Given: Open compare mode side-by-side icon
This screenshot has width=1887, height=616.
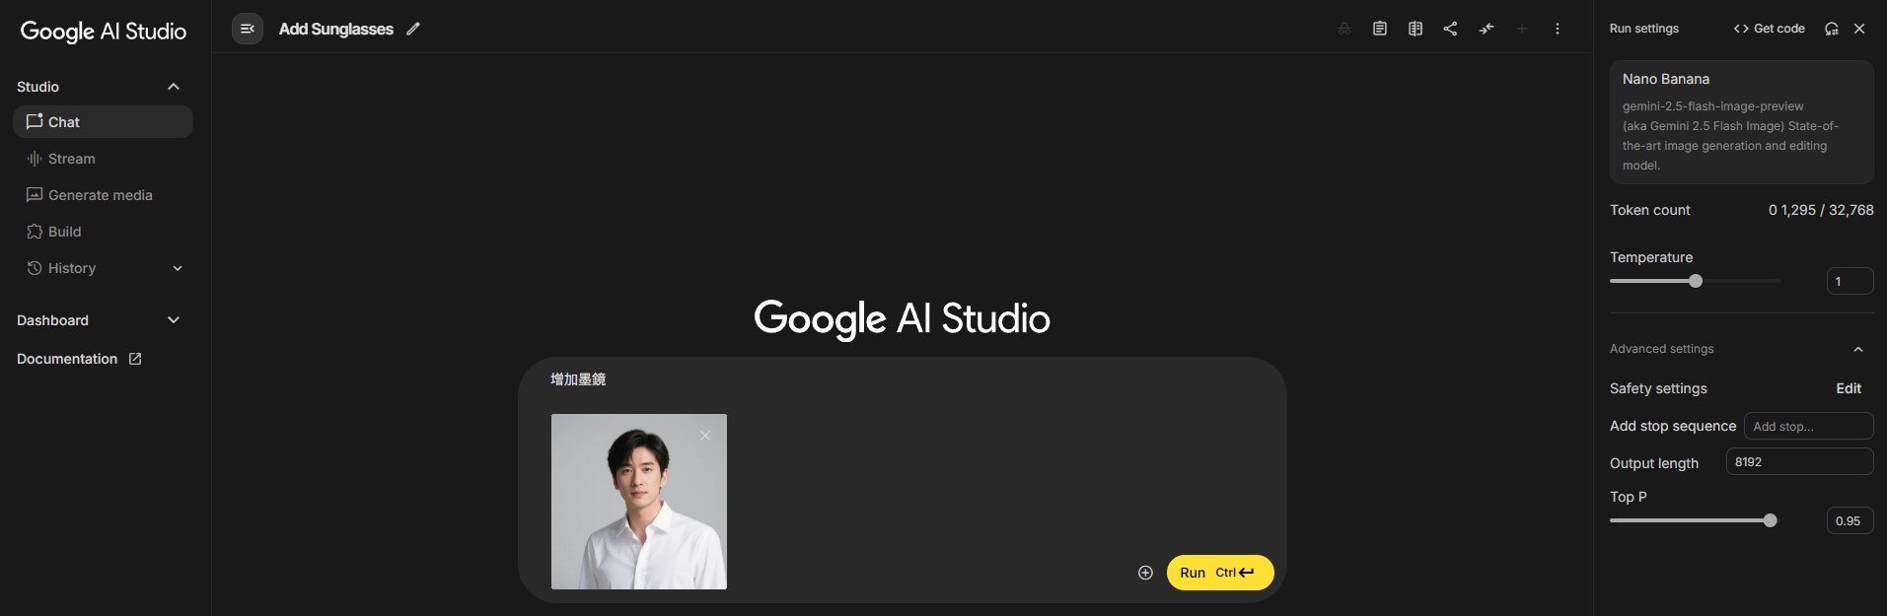Looking at the screenshot, I should click(1415, 29).
